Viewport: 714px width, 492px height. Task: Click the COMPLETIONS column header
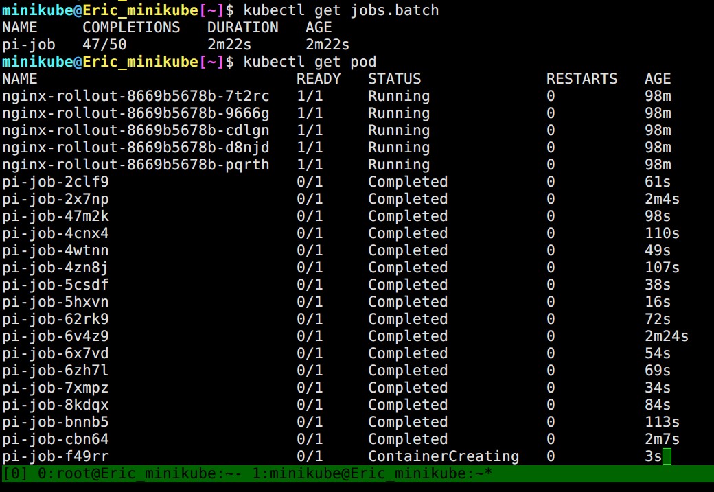(131, 27)
